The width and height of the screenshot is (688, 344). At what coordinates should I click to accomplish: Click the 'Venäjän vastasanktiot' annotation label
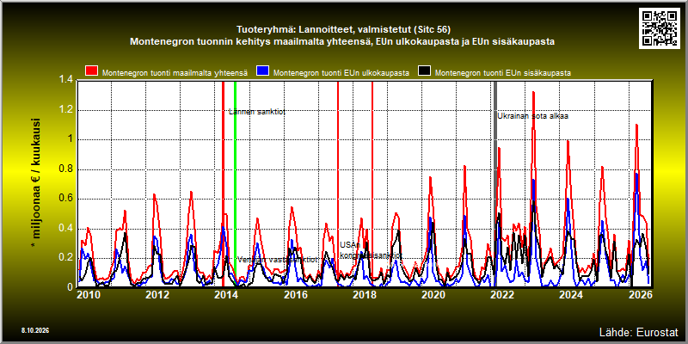tap(277, 260)
